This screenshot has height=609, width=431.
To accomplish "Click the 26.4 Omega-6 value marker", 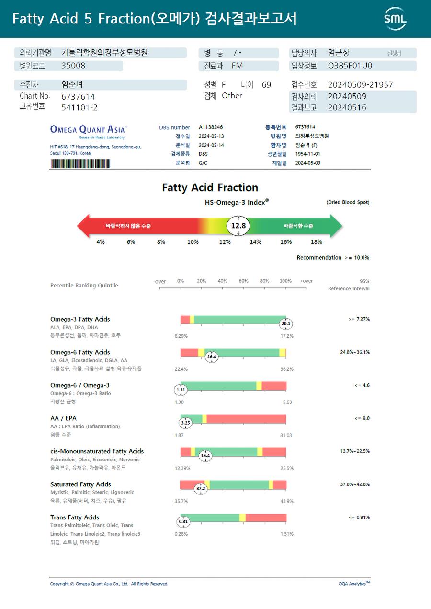I will pyautogui.click(x=212, y=357).
